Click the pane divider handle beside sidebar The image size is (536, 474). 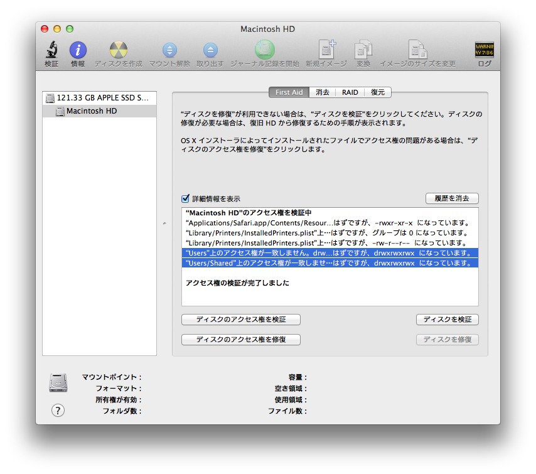[164, 224]
